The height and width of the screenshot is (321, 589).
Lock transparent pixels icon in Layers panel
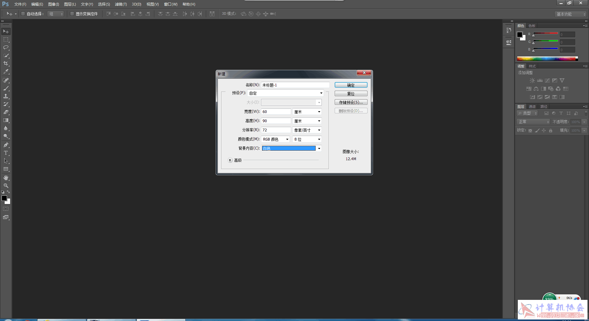pos(530,130)
